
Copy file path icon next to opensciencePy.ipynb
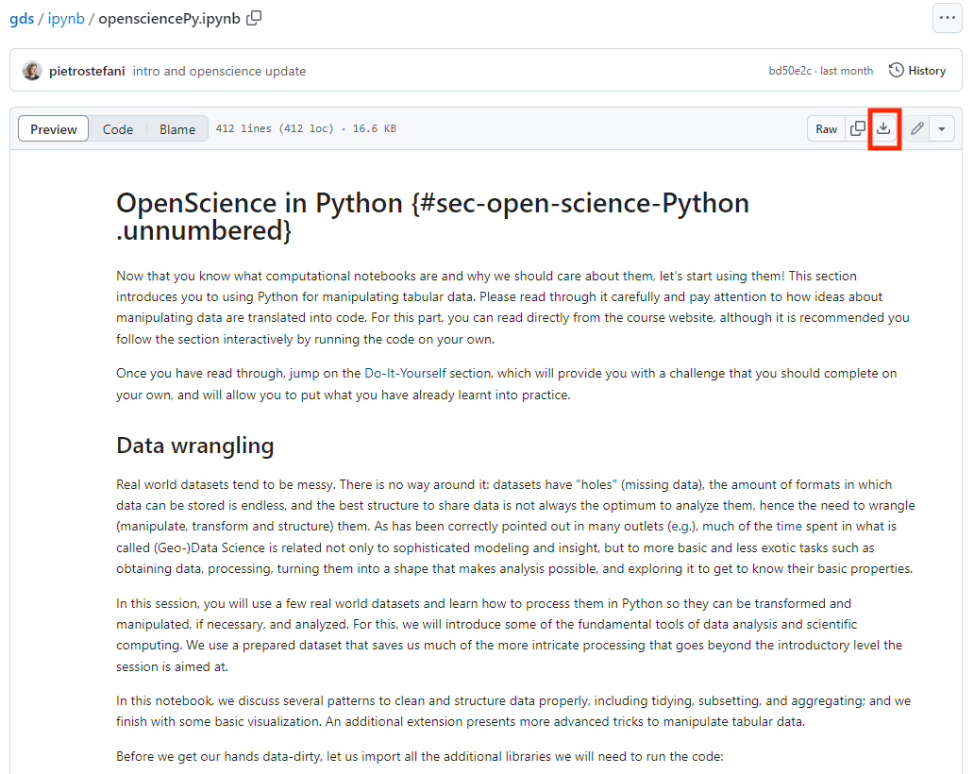(x=254, y=18)
